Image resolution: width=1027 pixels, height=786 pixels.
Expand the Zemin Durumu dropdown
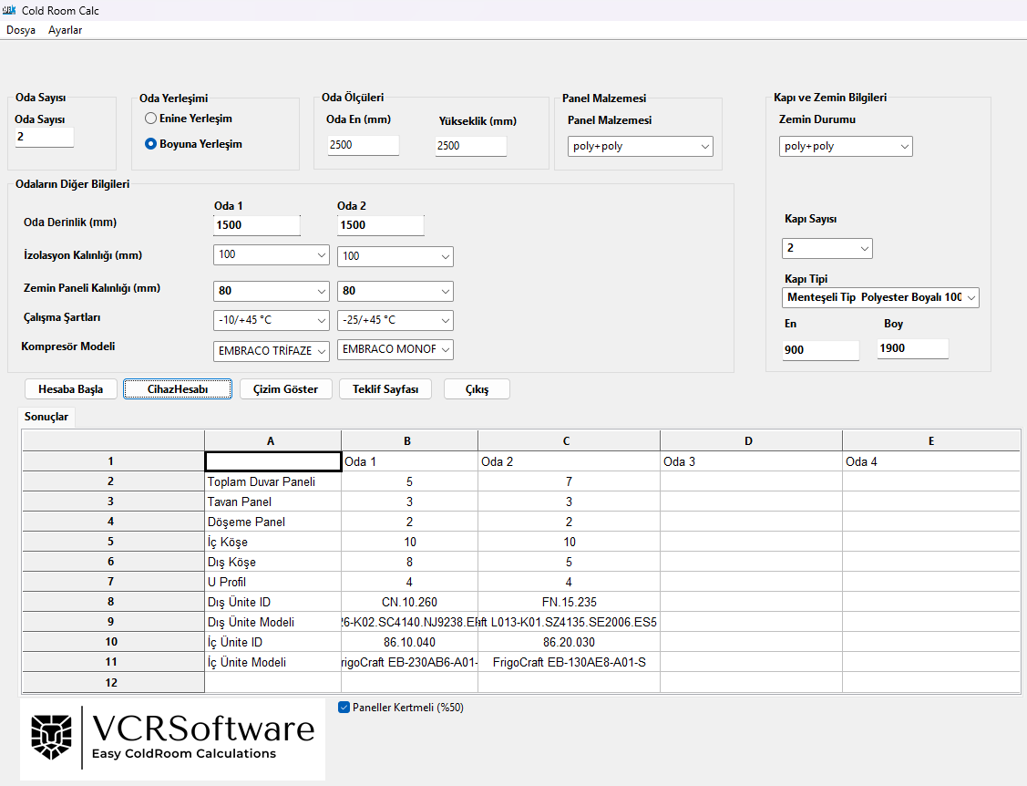click(845, 146)
